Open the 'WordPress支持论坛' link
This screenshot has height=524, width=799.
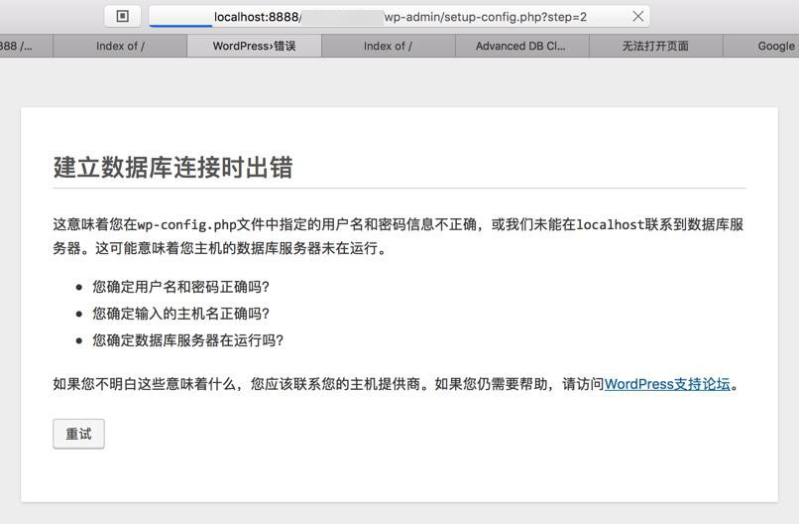667,384
